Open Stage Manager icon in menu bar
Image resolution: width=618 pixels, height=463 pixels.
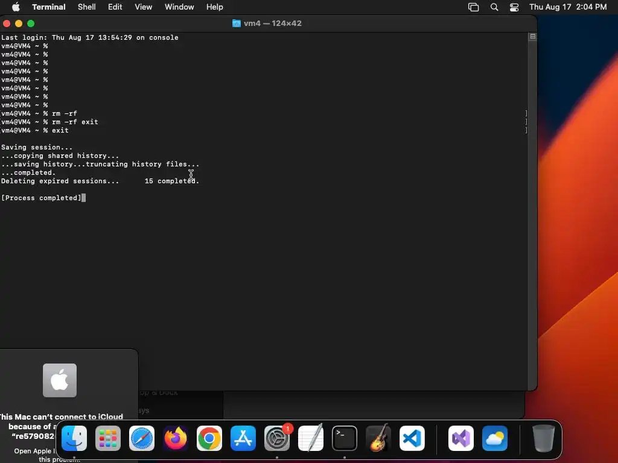pos(473,7)
